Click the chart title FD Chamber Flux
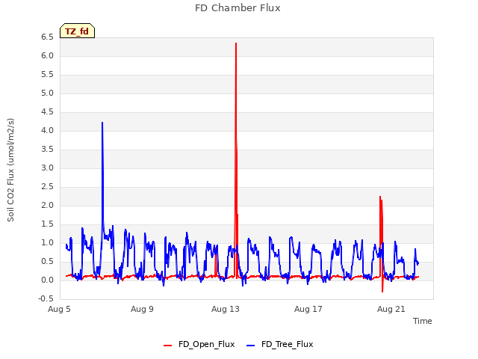The width and height of the screenshot is (478, 359). [x=238, y=8]
